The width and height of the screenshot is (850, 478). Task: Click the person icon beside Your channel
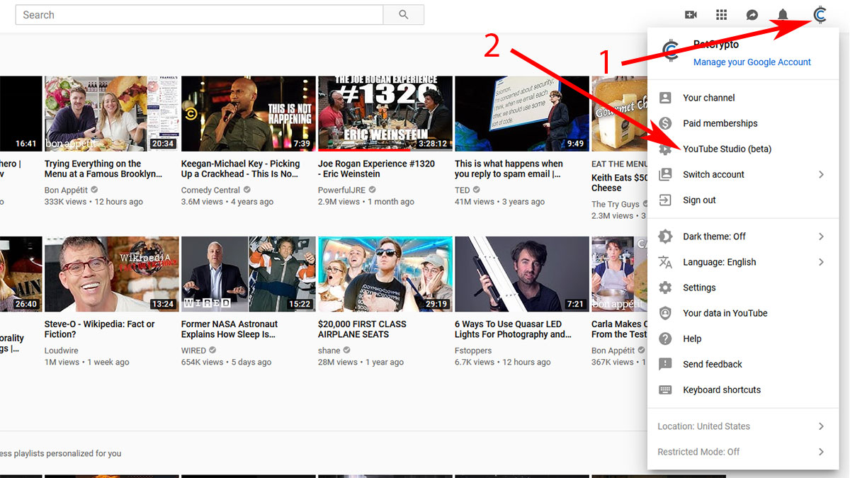pyautogui.click(x=665, y=98)
